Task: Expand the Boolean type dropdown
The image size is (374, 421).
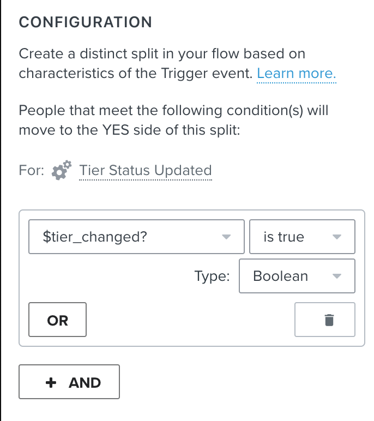Action: pos(297,276)
